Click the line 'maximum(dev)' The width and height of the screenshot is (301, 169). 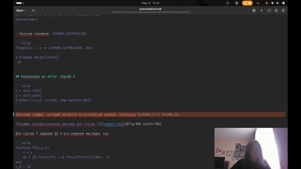(x=27, y=19)
